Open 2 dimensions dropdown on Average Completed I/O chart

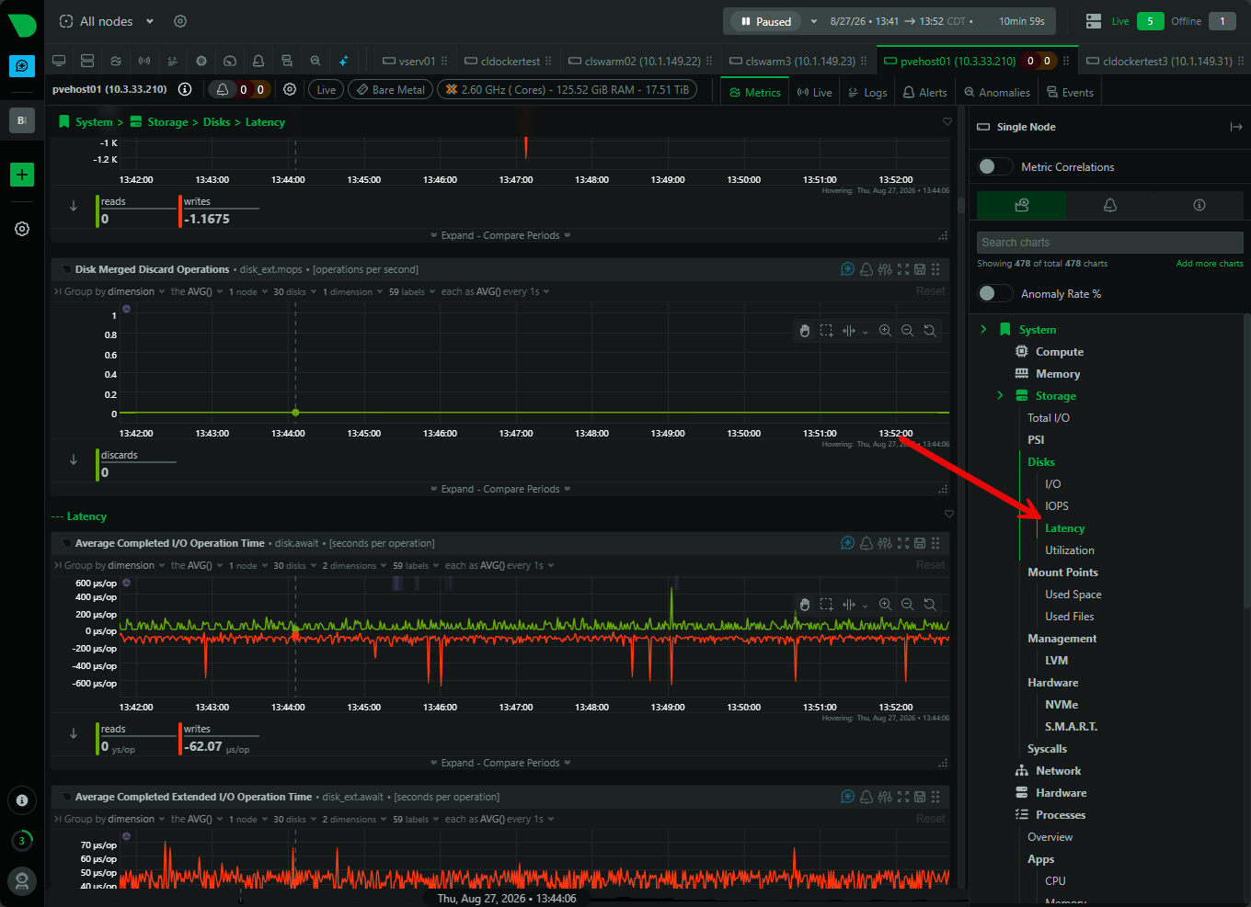point(354,565)
